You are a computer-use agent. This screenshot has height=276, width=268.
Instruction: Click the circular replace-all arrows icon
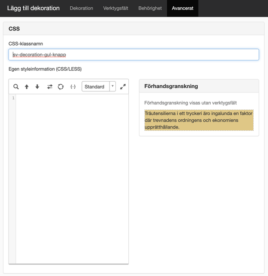(x=61, y=86)
